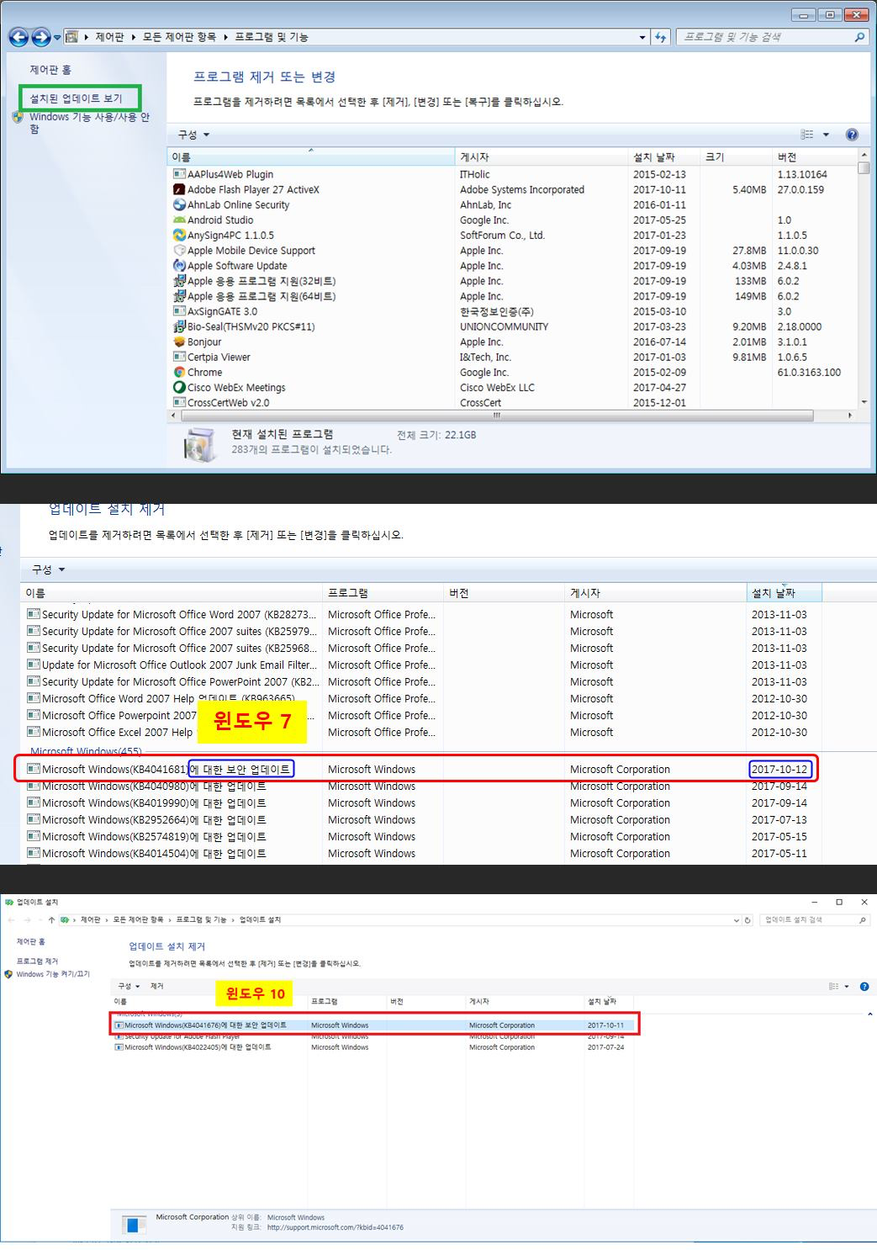
Task: Click the up-arrow in 업데이트 설치 window navigation
Action: coord(51,920)
